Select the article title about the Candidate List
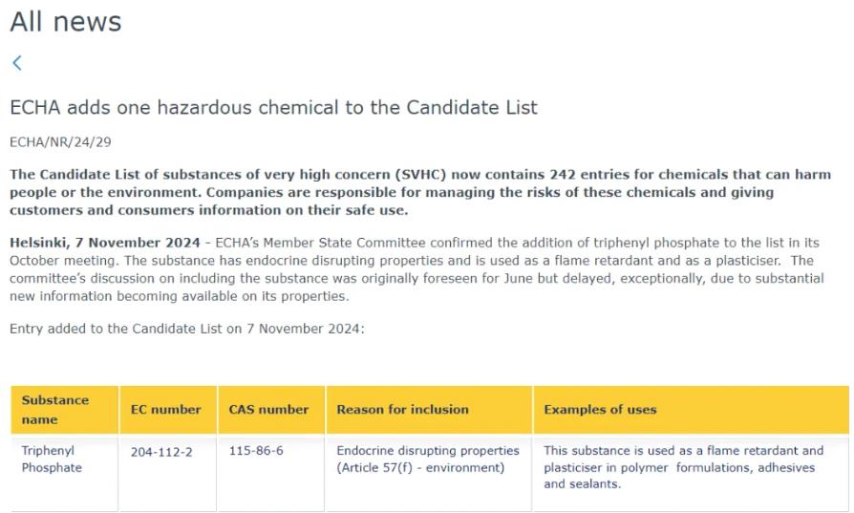854x513 pixels. click(273, 108)
